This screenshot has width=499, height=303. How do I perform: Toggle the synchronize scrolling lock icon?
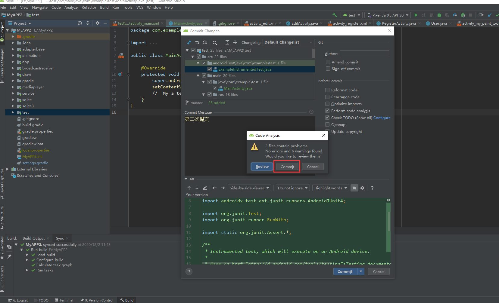click(x=354, y=188)
